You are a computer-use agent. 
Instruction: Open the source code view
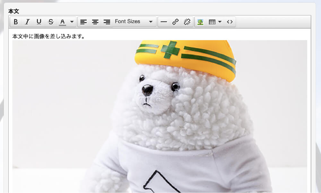coord(230,22)
